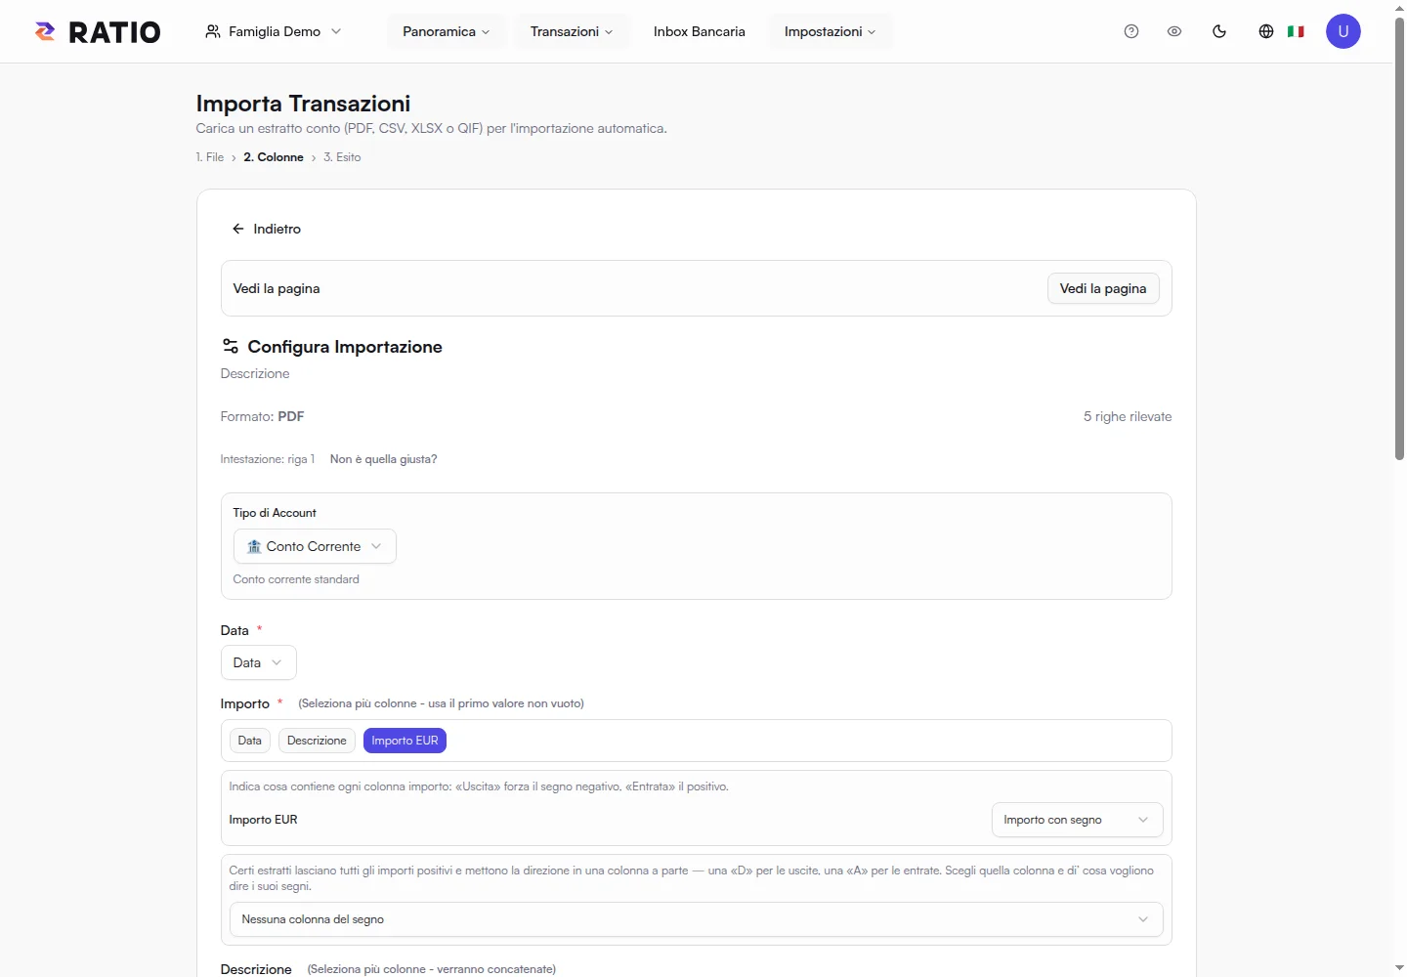1407x977 pixels.
Task: Toggle the Data column chip in Importo
Action: tap(250, 741)
